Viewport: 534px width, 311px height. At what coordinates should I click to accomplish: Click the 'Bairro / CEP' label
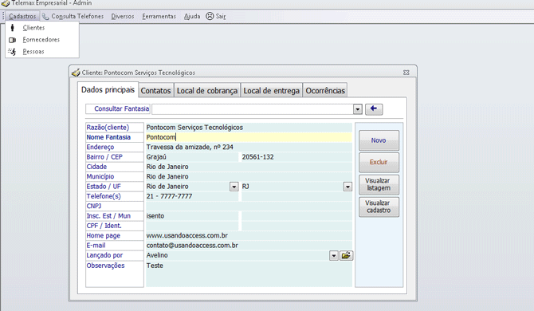point(104,157)
